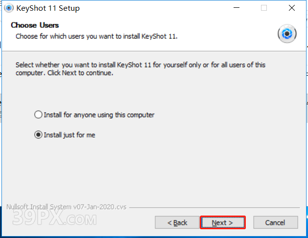Viewport: 308px width, 238px height.
Task: Click the Nullsoft Install System version text
Action: pos(66,207)
